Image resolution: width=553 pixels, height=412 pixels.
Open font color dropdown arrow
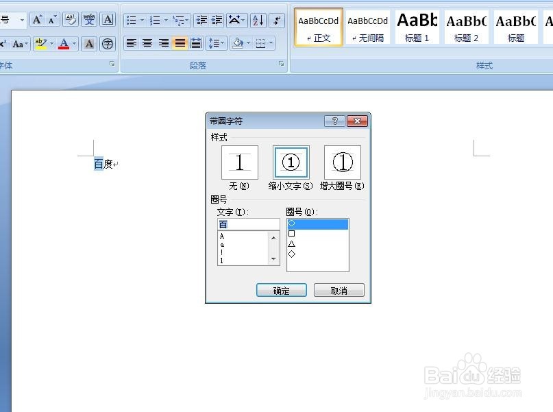[75, 44]
